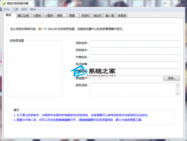Focus the 作者姓名 input field

(135, 57)
